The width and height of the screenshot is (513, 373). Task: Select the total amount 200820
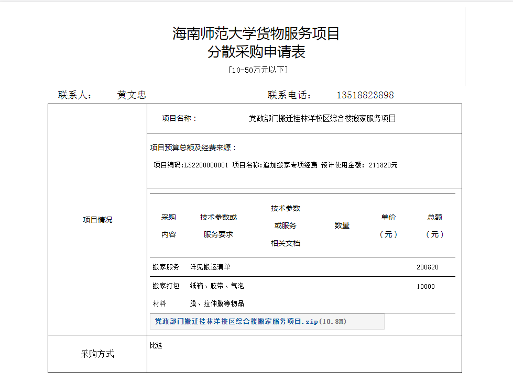point(428,267)
